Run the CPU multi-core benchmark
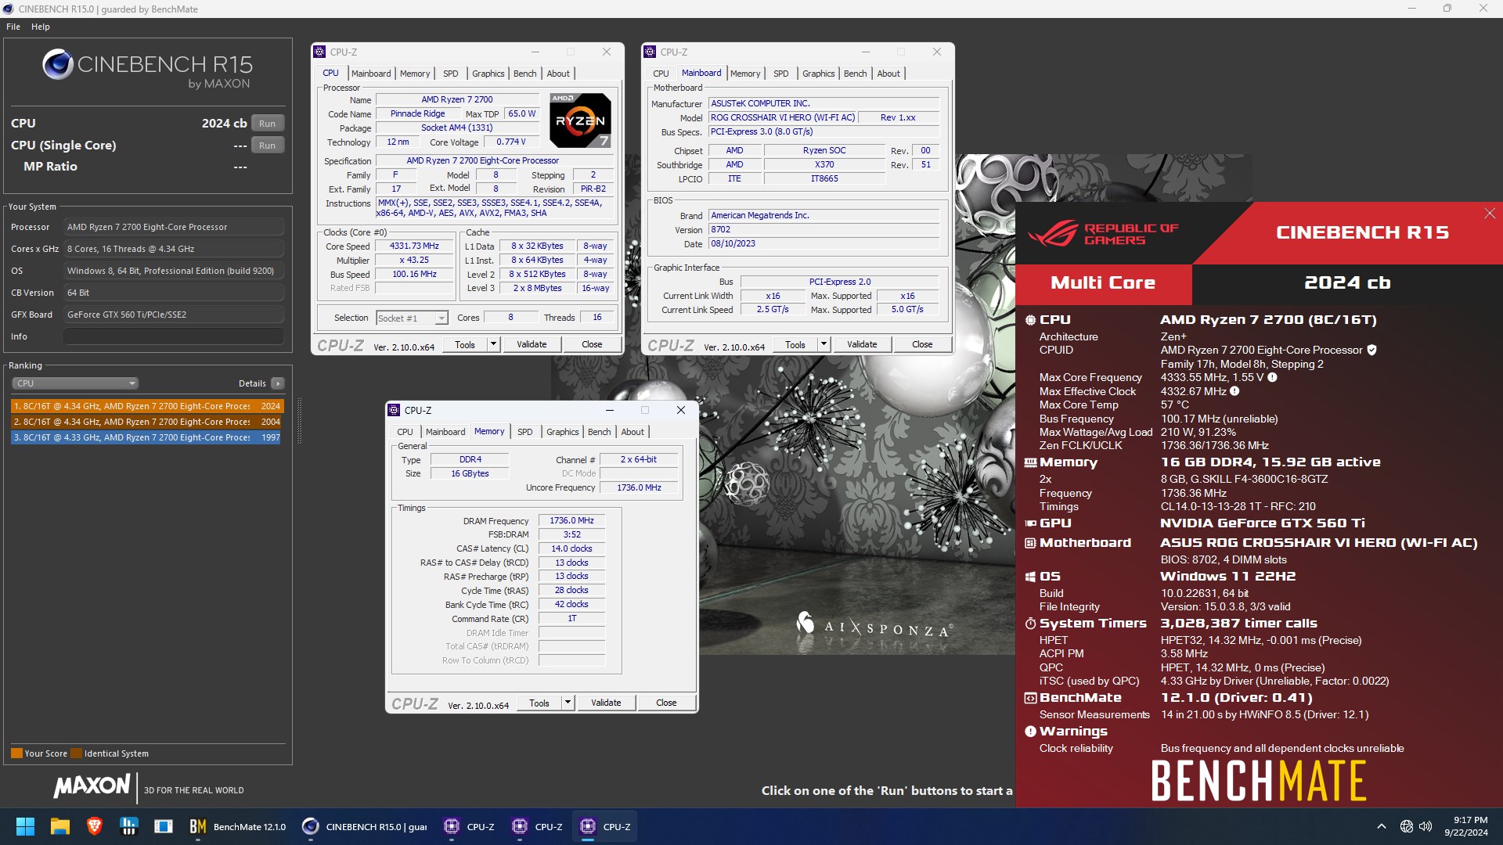The image size is (1503, 845). pos(268,123)
